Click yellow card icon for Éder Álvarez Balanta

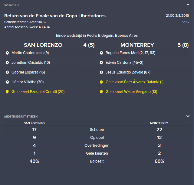(101, 82)
